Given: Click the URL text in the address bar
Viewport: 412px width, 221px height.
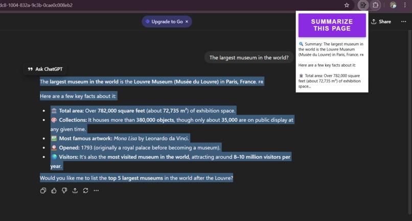Looking at the screenshot, I should [x=36, y=5].
